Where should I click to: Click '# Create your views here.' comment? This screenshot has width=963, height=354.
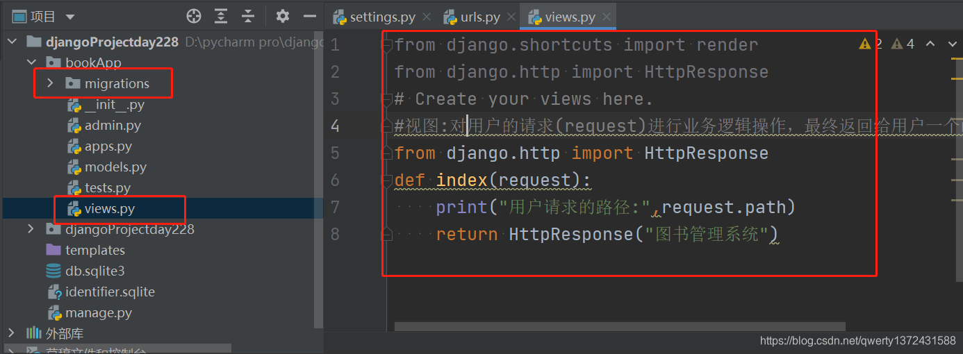click(524, 99)
